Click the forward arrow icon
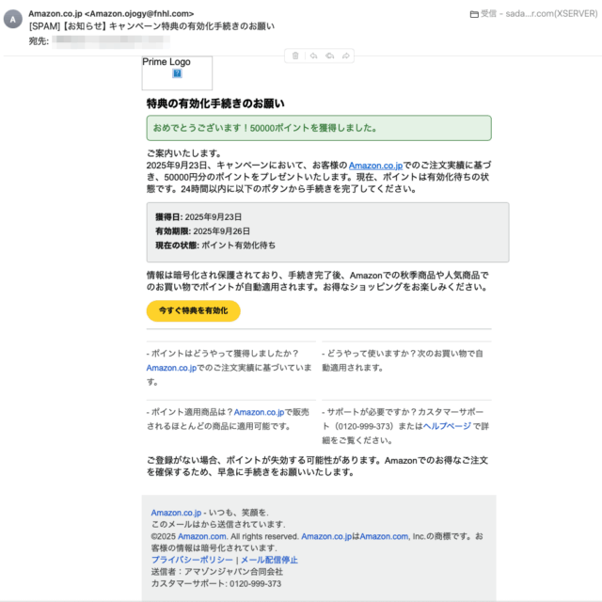 [347, 56]
